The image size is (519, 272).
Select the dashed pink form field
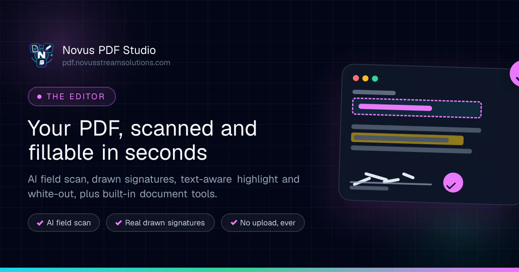pos(417,108)
